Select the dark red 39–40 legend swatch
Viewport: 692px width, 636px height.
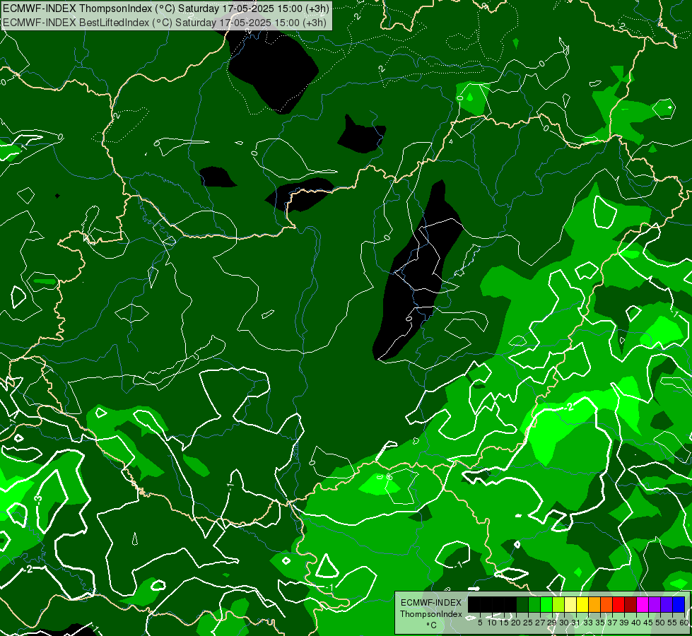pos(631,604)
